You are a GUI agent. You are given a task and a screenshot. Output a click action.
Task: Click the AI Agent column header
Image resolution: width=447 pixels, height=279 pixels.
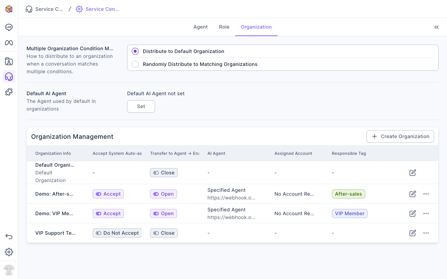(x=216, y=153)
